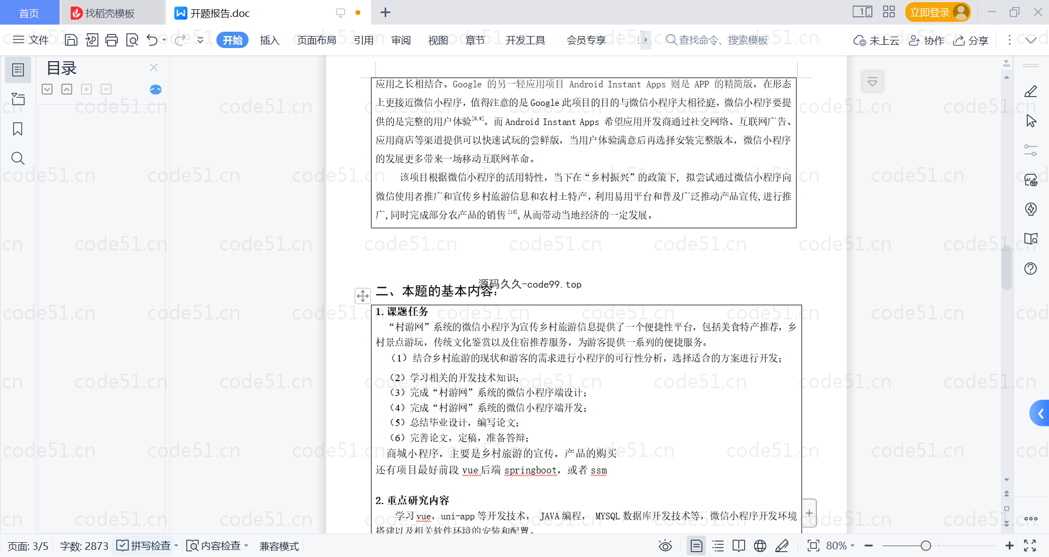Click the fit page width icon
This screenshot has width=1049, height=557.
pos(814,546)
